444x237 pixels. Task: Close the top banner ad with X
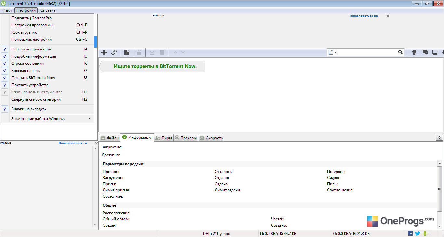[388, 16]
